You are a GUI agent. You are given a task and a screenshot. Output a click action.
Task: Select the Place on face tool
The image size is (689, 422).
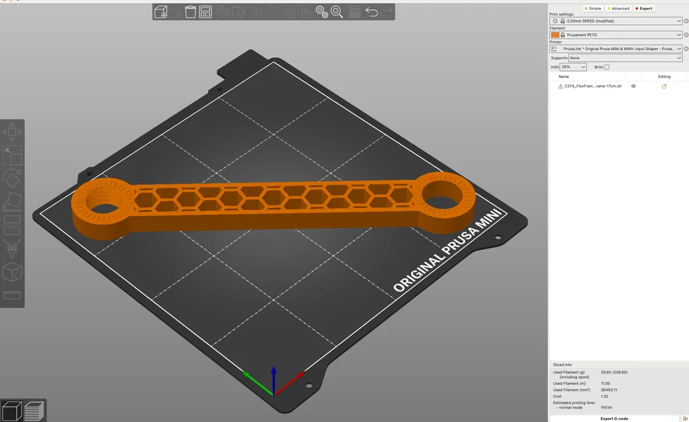pos(12,201)
